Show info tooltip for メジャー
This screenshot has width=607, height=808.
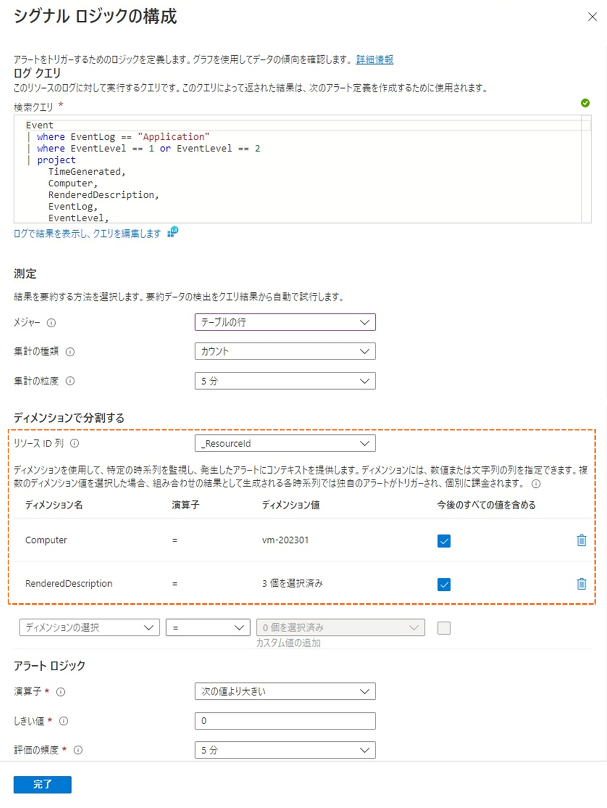[51, 323]
